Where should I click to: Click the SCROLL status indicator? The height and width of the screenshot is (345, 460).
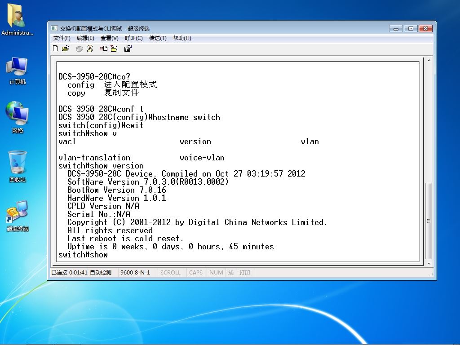point(170,273)
